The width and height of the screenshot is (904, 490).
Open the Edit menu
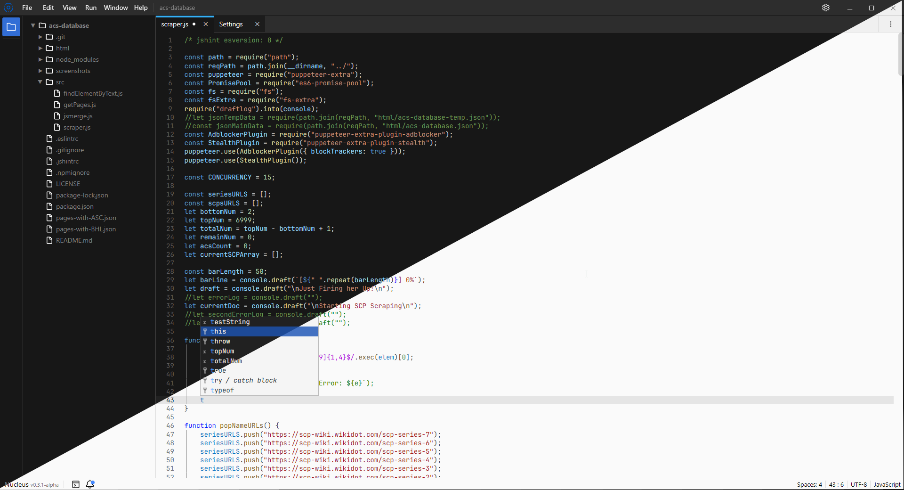48,8
